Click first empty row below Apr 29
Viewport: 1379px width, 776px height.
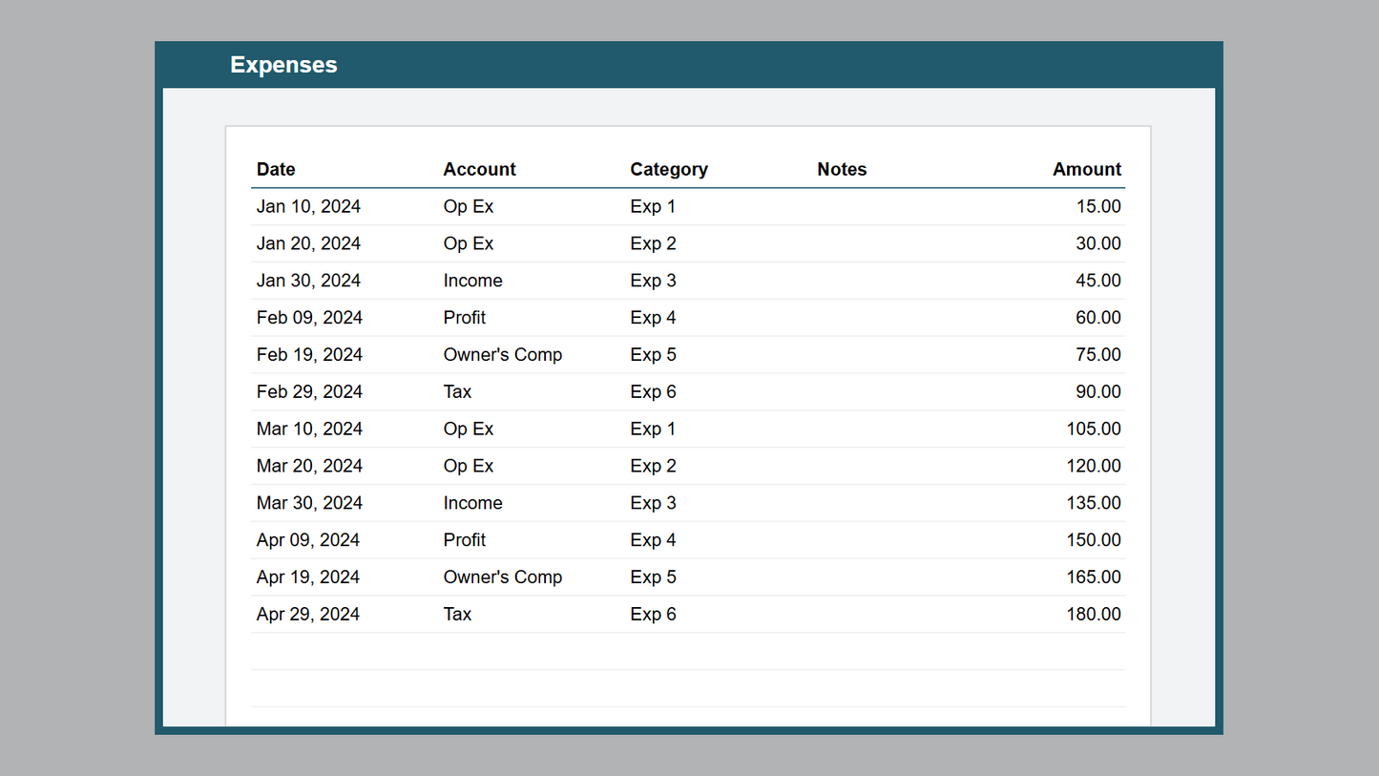(687, 651)
